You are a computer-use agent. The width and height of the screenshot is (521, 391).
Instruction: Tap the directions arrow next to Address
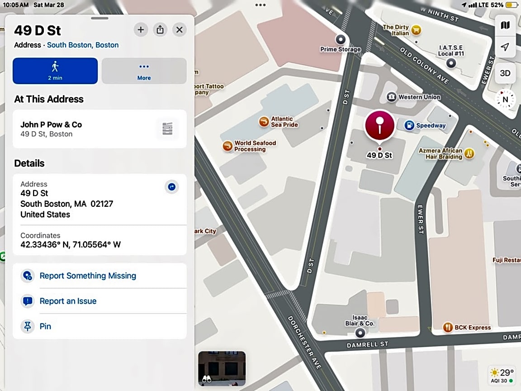[171, 186]
